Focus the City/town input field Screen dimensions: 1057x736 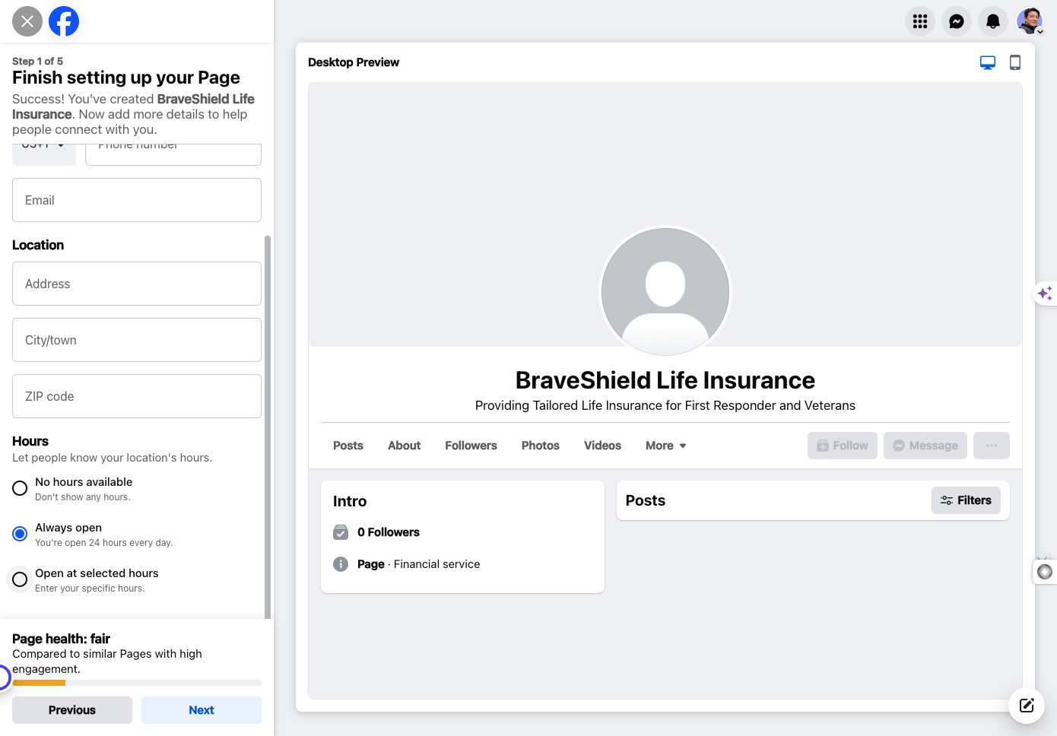[137, 340]
